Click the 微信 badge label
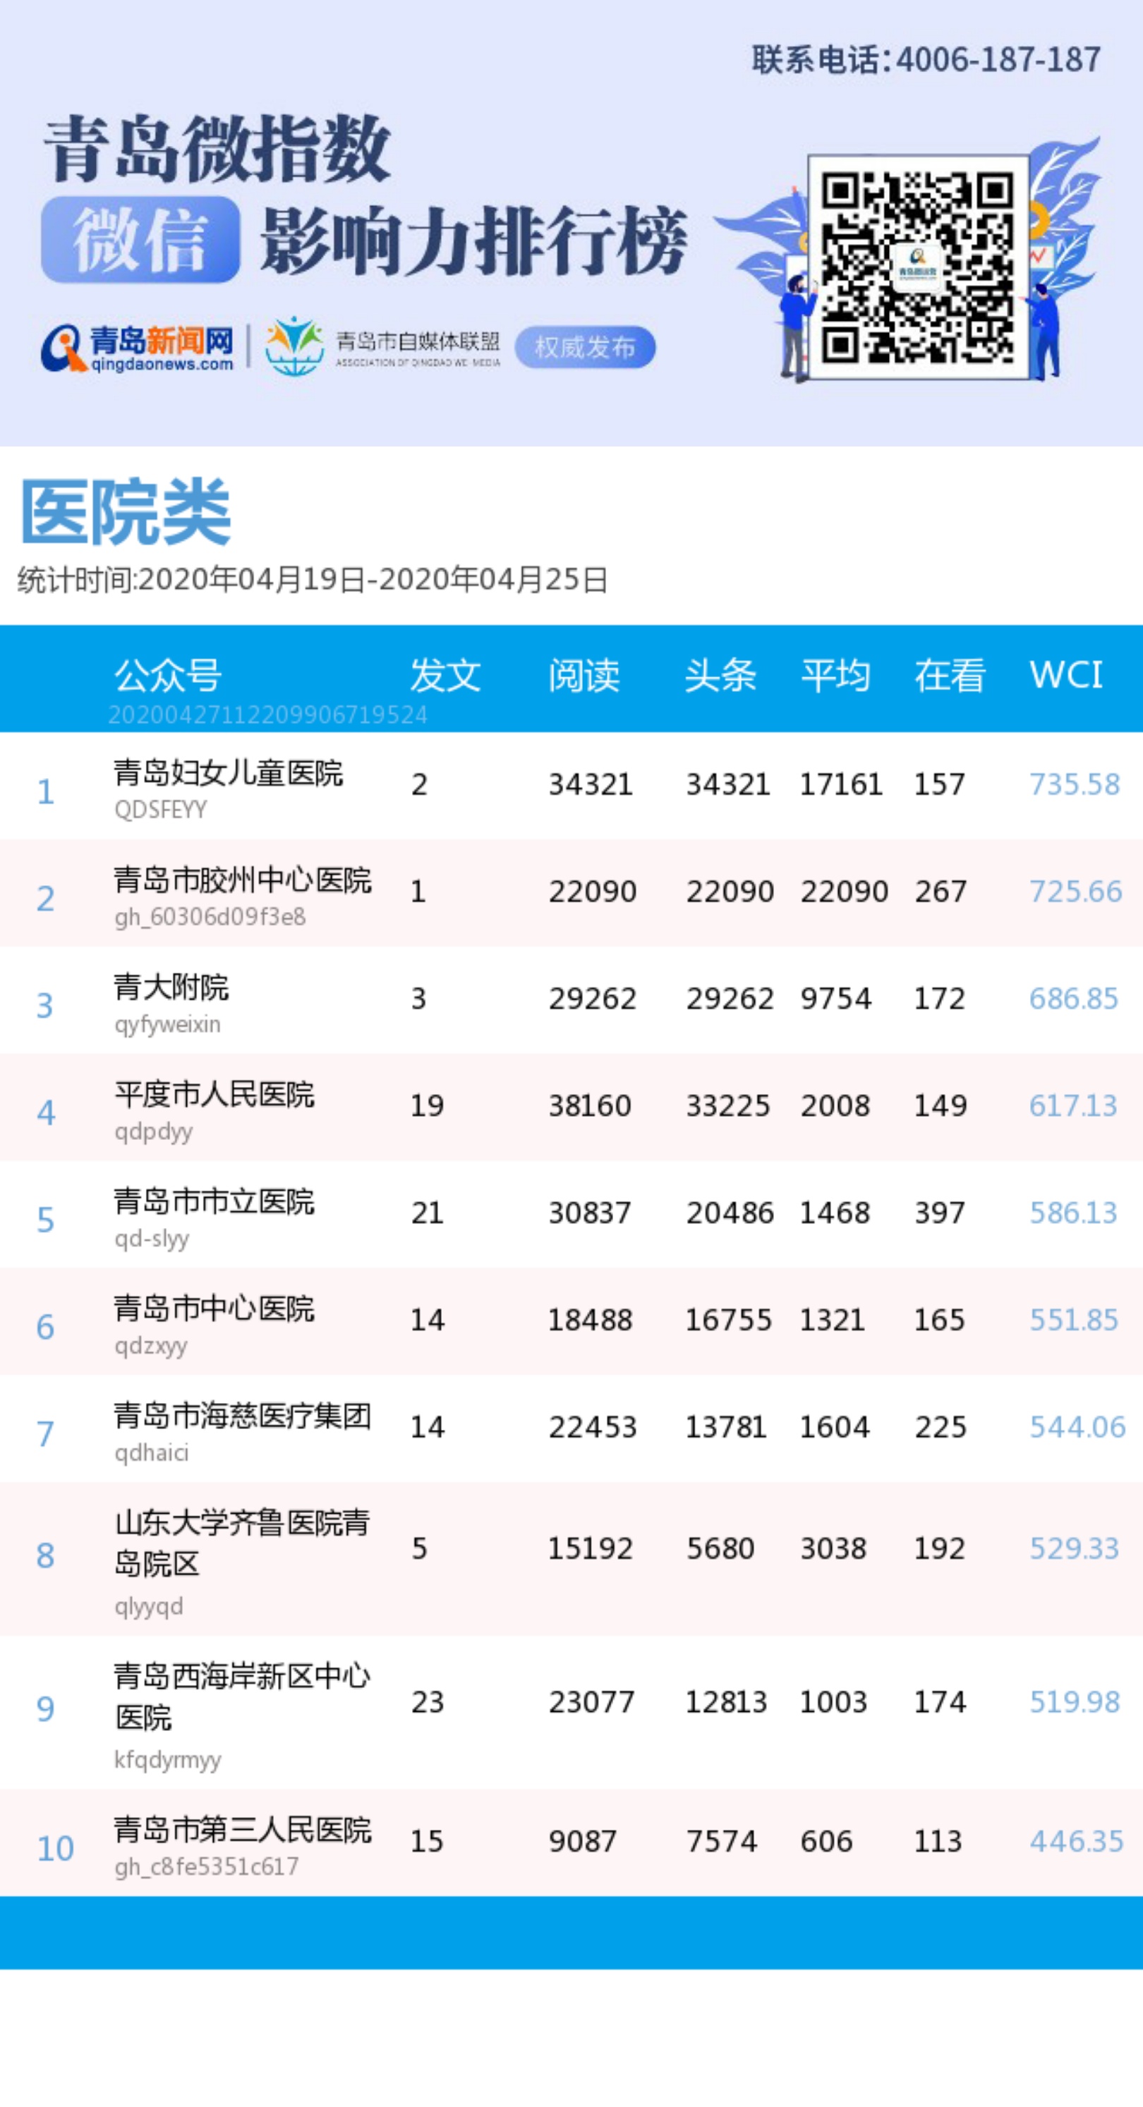Viewport: 1143px width, 2107px height. tap(140, 240)
